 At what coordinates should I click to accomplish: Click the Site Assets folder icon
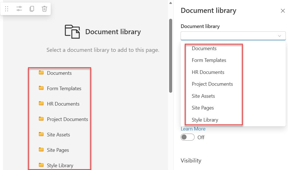(x=42, y=134)
